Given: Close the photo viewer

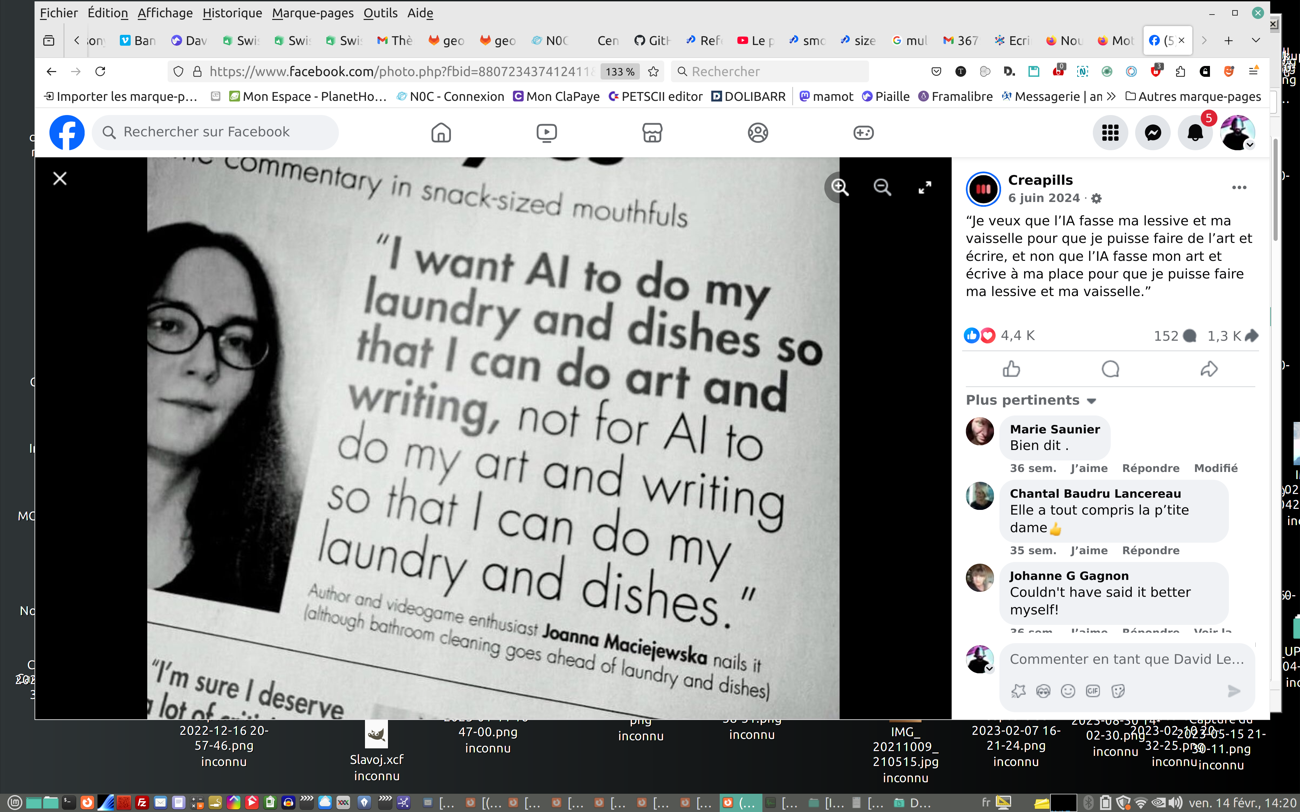Looking at the screenshot, I should (60, 178).
